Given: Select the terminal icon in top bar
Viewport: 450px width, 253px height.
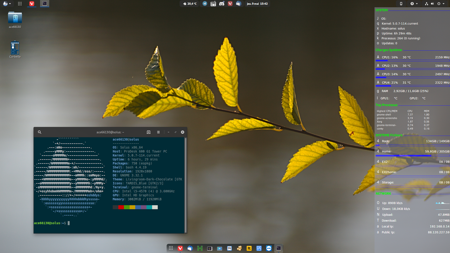Looking at the screenshot, I should tap(44, 4).
